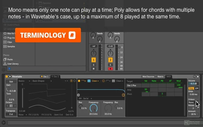Select the circular wavetable visualization icon
The image size is (203, 127).
(x=74, y=81)
